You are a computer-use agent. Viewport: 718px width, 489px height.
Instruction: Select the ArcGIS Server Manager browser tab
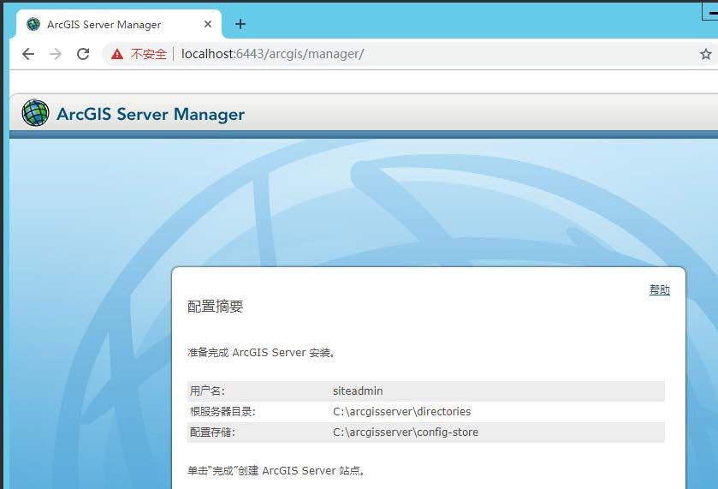119,24
